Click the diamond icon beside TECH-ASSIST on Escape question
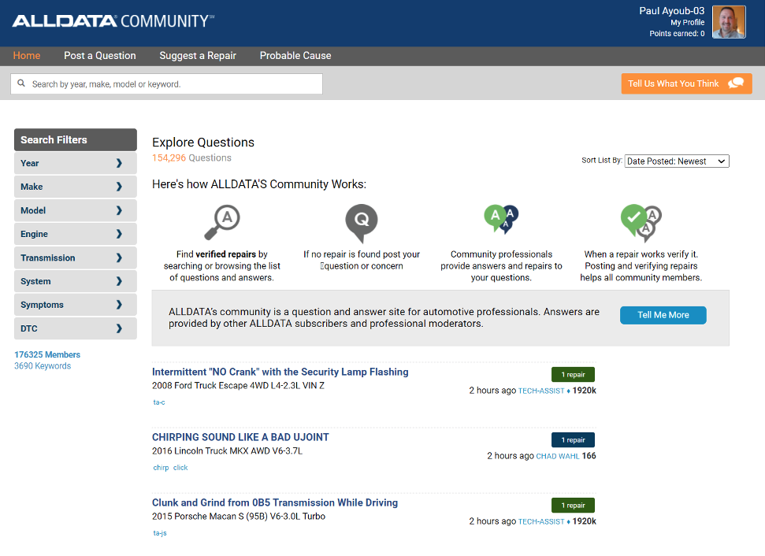 pos(568,391)
